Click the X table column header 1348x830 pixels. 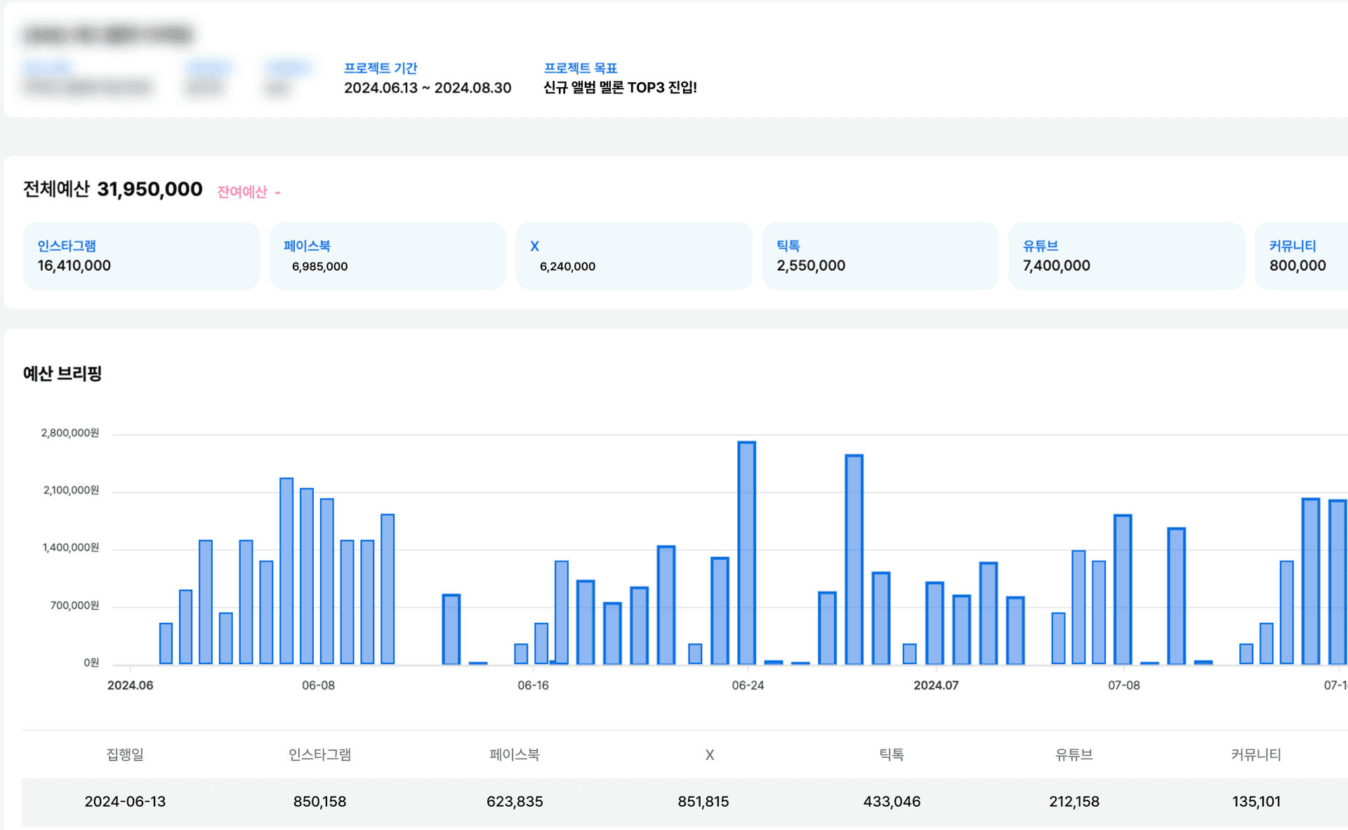click(x=709, y=755)
